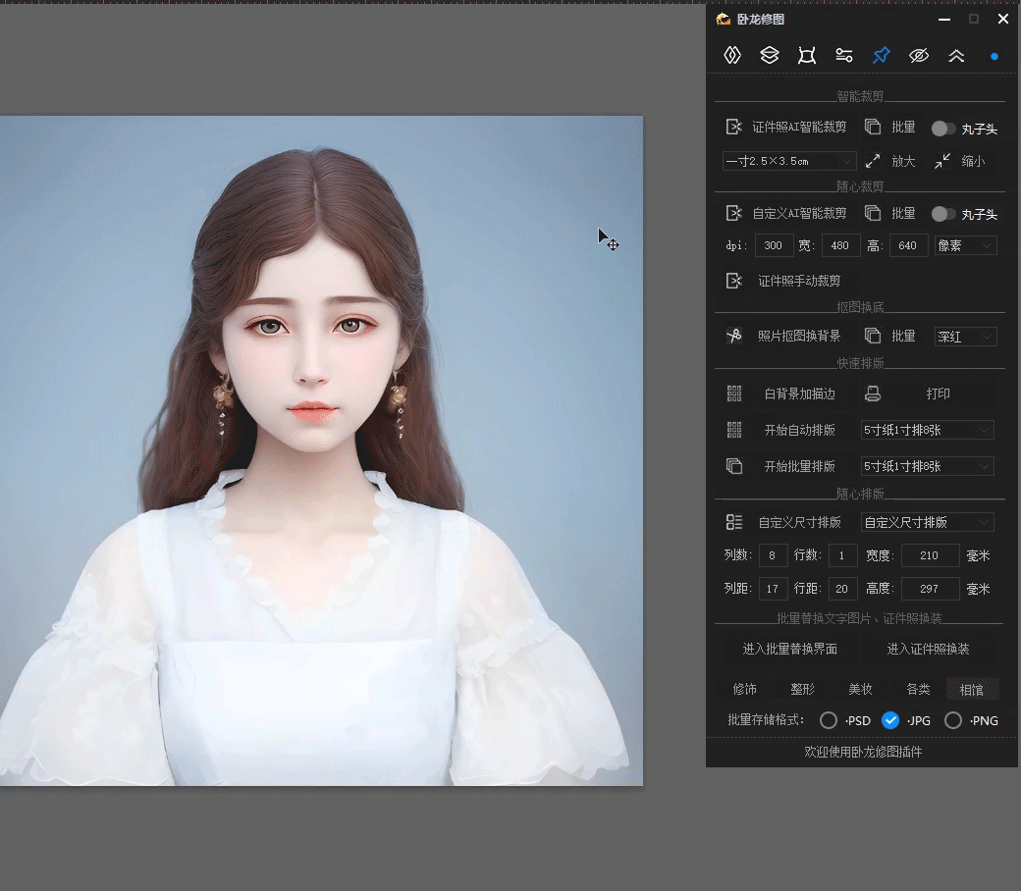Click the 照片抠图换背景 scissors icon
Viewport: 1021px width, 891px height.
734,336
